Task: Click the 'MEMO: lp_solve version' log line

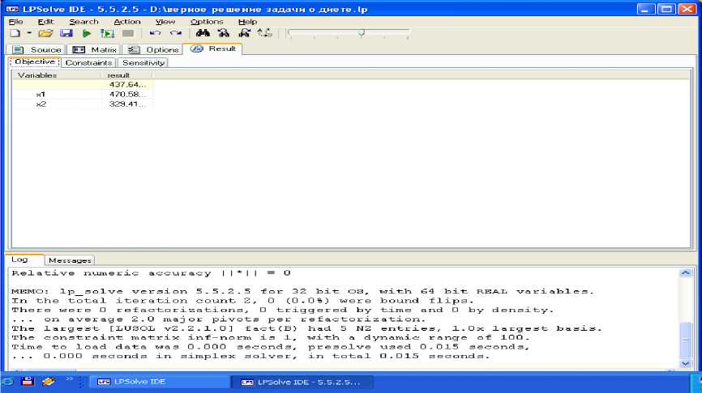Action: coord(302,291)
